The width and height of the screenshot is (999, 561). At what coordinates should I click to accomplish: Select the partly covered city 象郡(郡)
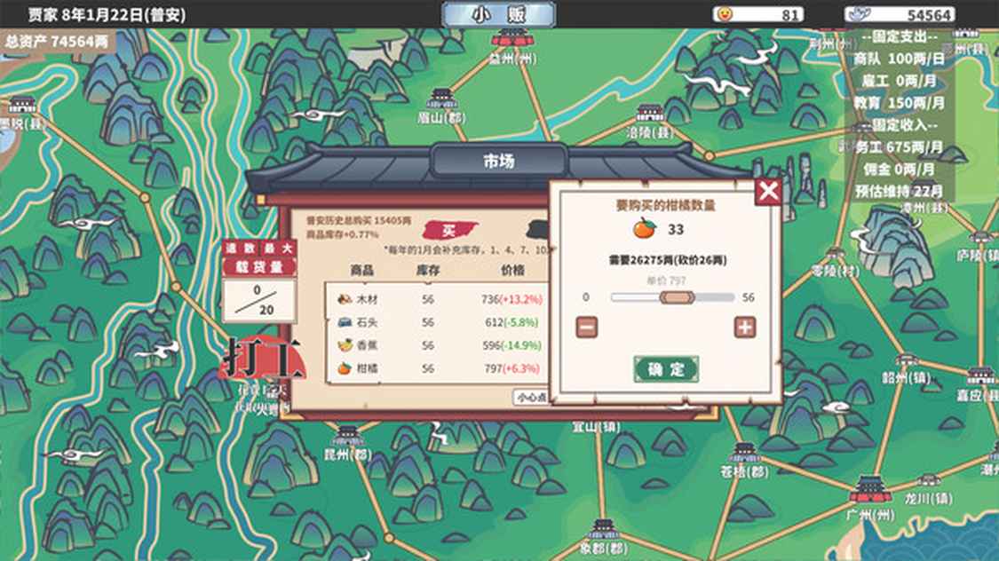click(x=603, y=539)
